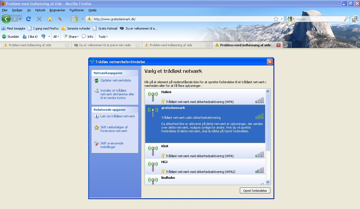Click the network list down scroll arrow
360x209 pixels.
click(x=268, y=182)
